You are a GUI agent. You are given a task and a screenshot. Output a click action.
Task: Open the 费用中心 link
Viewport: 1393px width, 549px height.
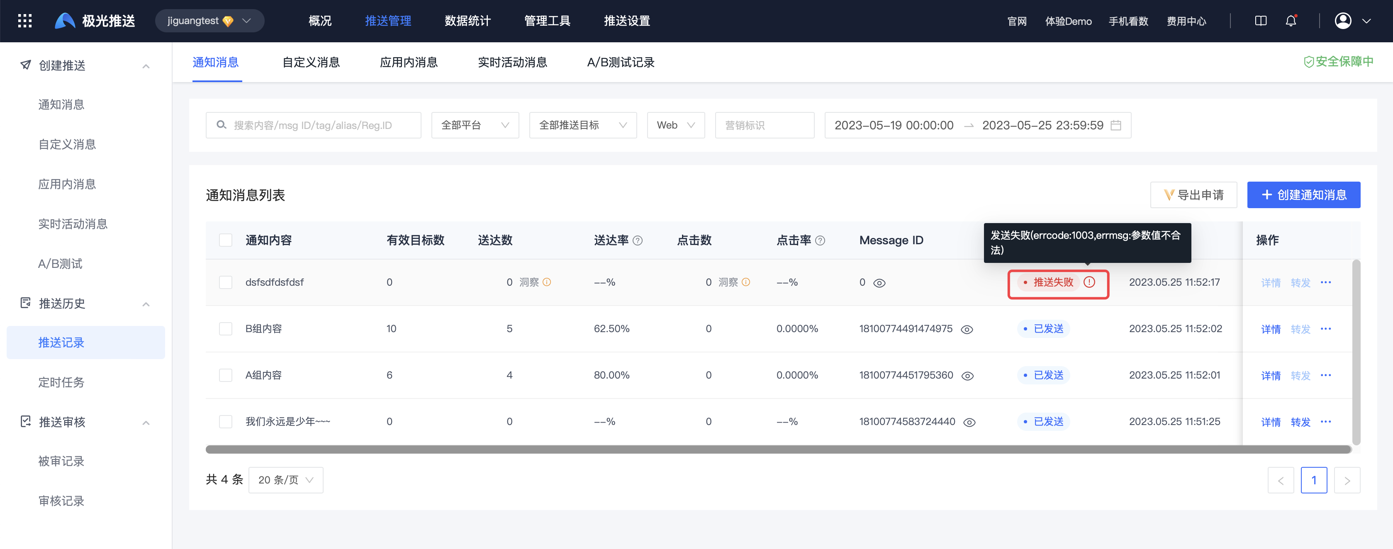point(1186,21)
